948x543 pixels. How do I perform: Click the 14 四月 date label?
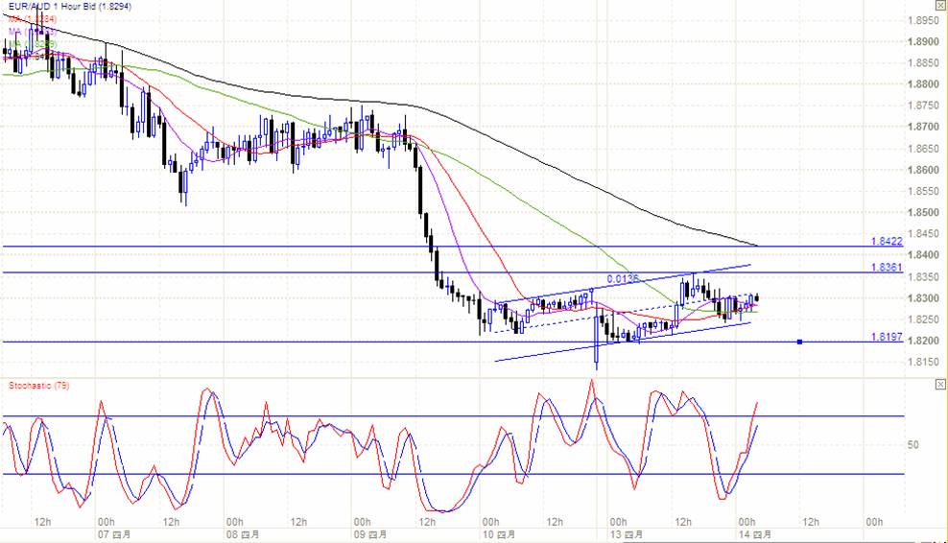click(x=754, y=535)
